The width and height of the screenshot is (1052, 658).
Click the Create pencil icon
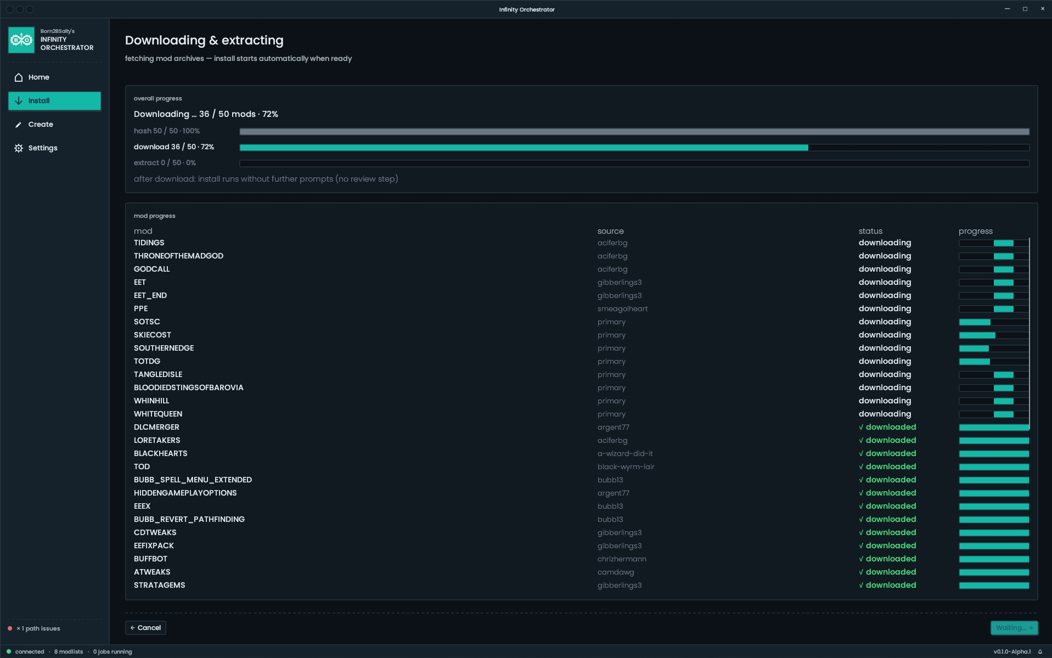(19, 125)
